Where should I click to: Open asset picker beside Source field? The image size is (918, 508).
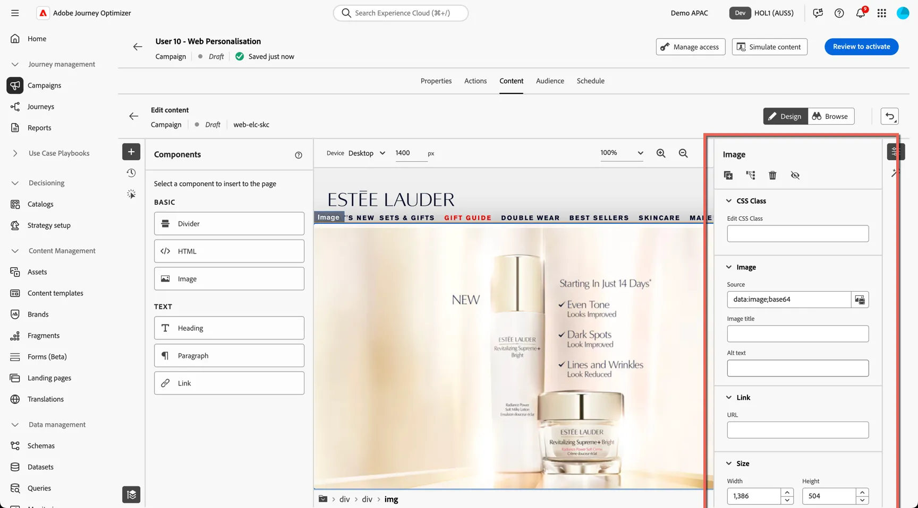click(x=860, y=300)
